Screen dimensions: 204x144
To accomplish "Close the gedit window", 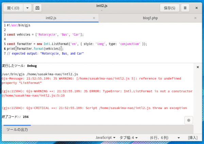I will 197,8.
